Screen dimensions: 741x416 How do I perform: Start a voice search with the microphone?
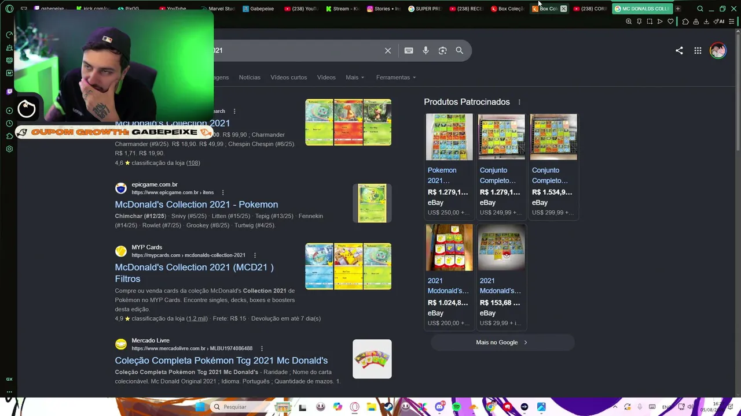pyautogui.click(x=425, y=51)
